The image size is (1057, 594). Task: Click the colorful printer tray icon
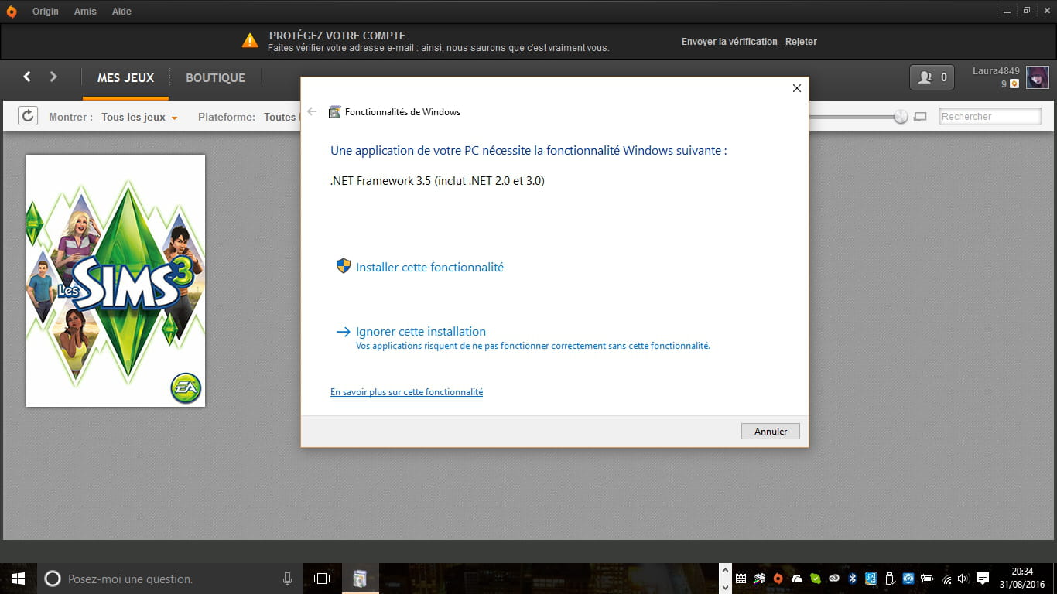(x=759, y=579)
